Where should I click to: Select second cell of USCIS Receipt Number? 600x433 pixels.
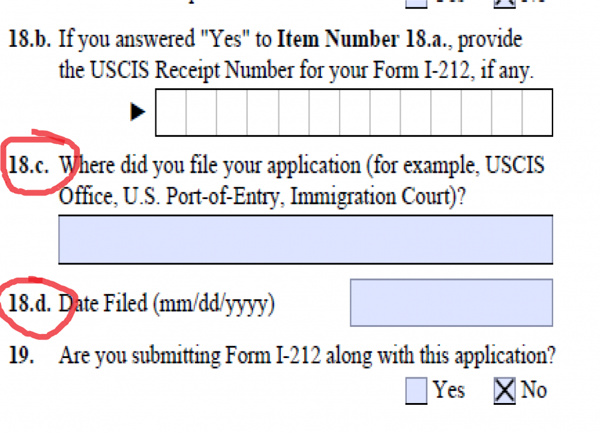tap(201, 113)
